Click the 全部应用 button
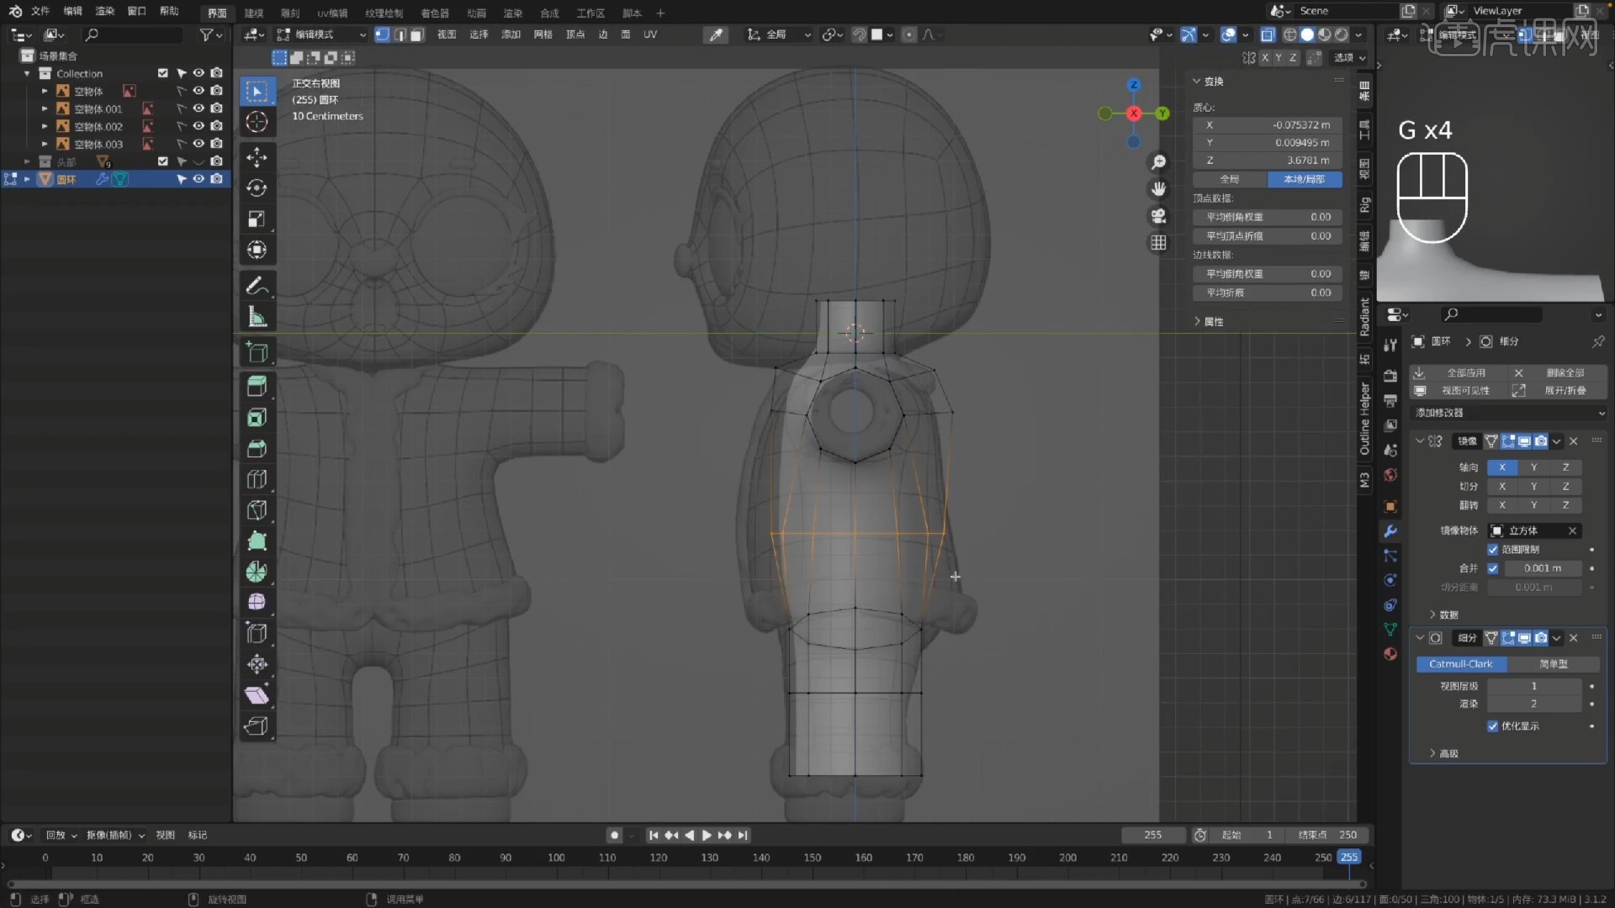The image size is (1615, 908). click(1459, 372)
